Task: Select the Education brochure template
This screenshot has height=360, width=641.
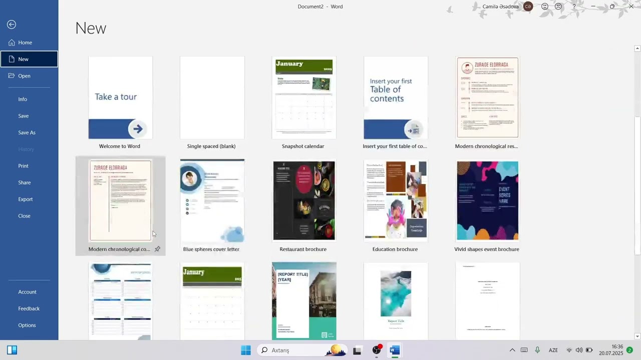Action: 396,200
